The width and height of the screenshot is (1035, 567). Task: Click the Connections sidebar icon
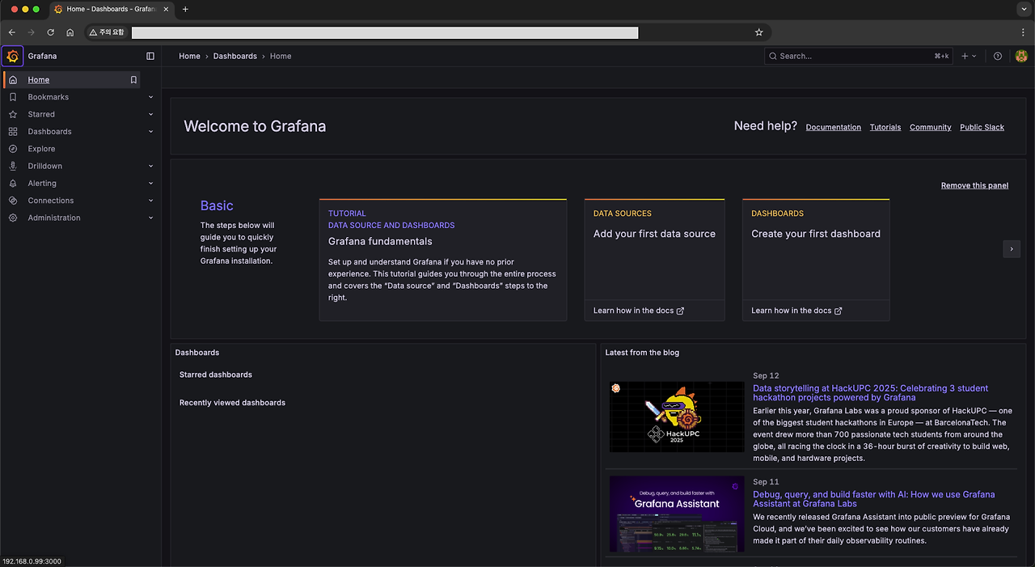coord(13,201)
